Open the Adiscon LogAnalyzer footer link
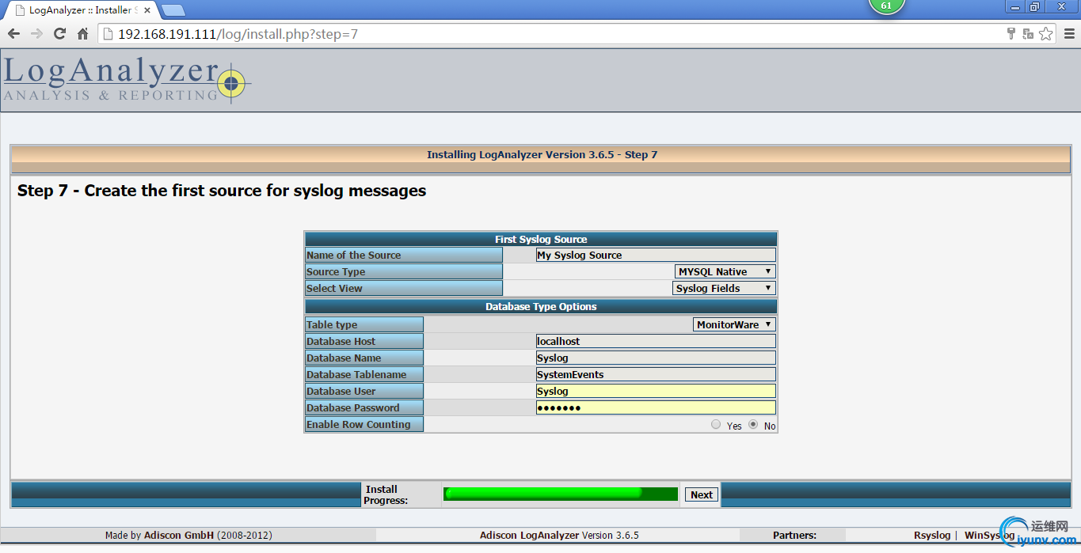This screenshot has height=553, width=1081. click(x=529, y=536)
